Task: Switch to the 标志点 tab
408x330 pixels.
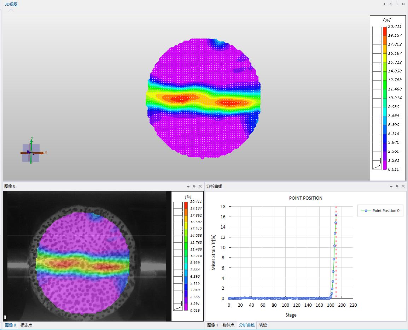Action: click(26, 325)
